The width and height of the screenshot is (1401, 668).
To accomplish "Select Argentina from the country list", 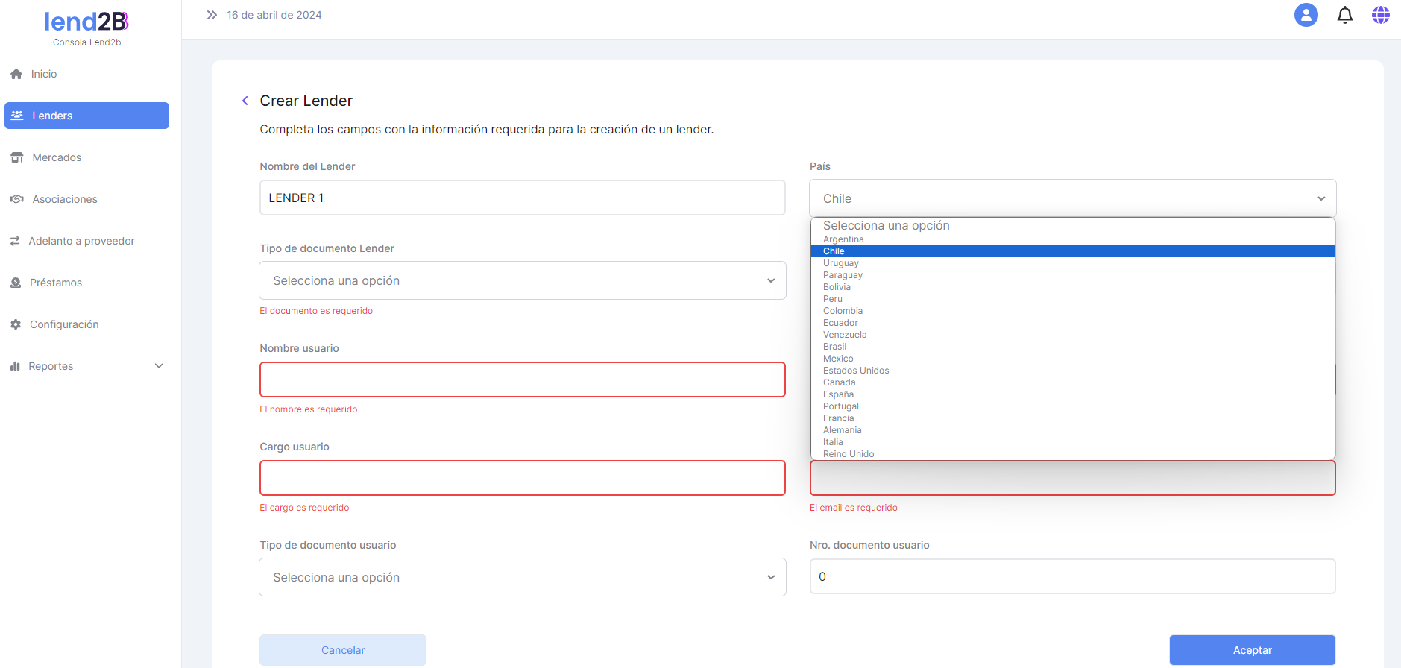I will [843, 239].
